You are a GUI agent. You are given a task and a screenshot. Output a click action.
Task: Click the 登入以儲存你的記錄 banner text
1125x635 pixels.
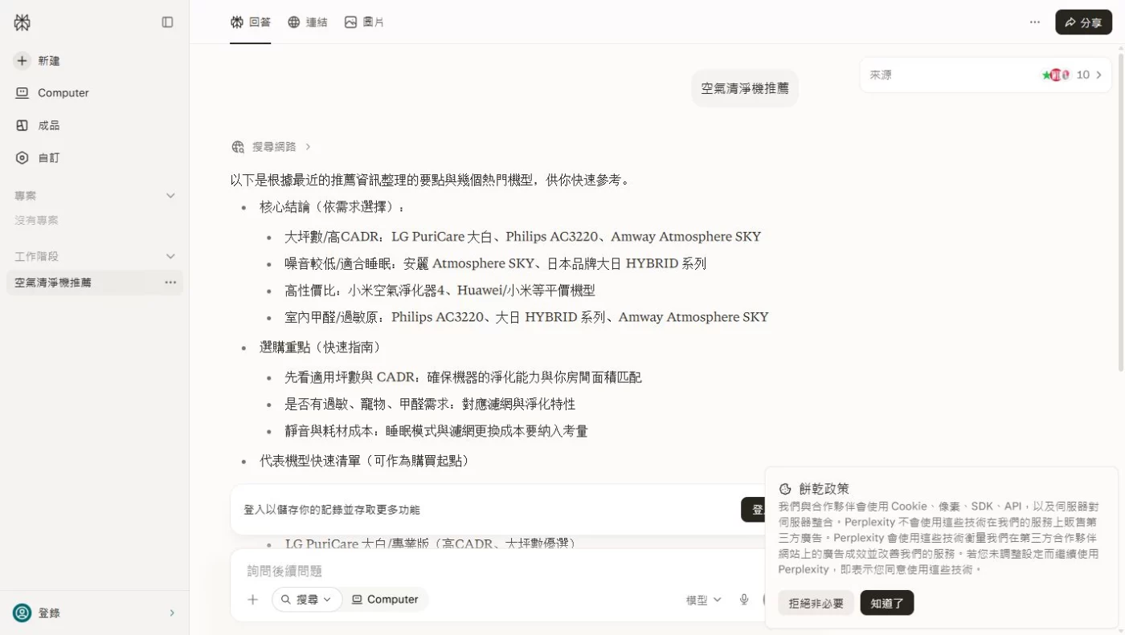click(x=332, y=510)
